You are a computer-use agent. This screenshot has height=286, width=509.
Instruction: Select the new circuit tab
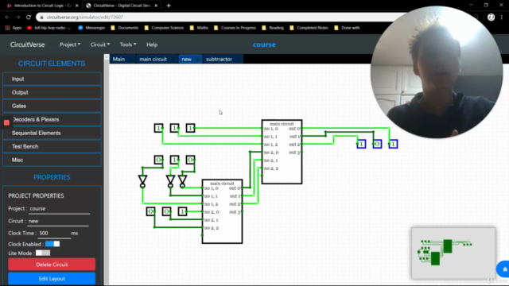point(187,59)
